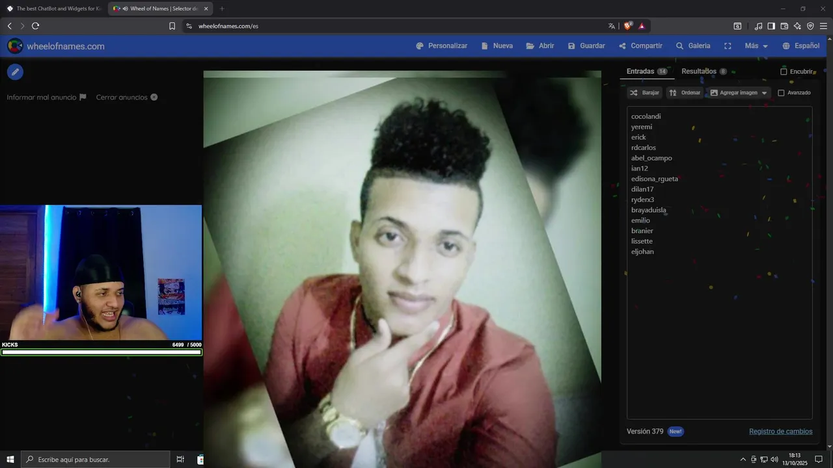Click the wheelofnames.com logo icon
Image resolution: width=833 pixels, height=468 pixels.
[x=15, y=46]
